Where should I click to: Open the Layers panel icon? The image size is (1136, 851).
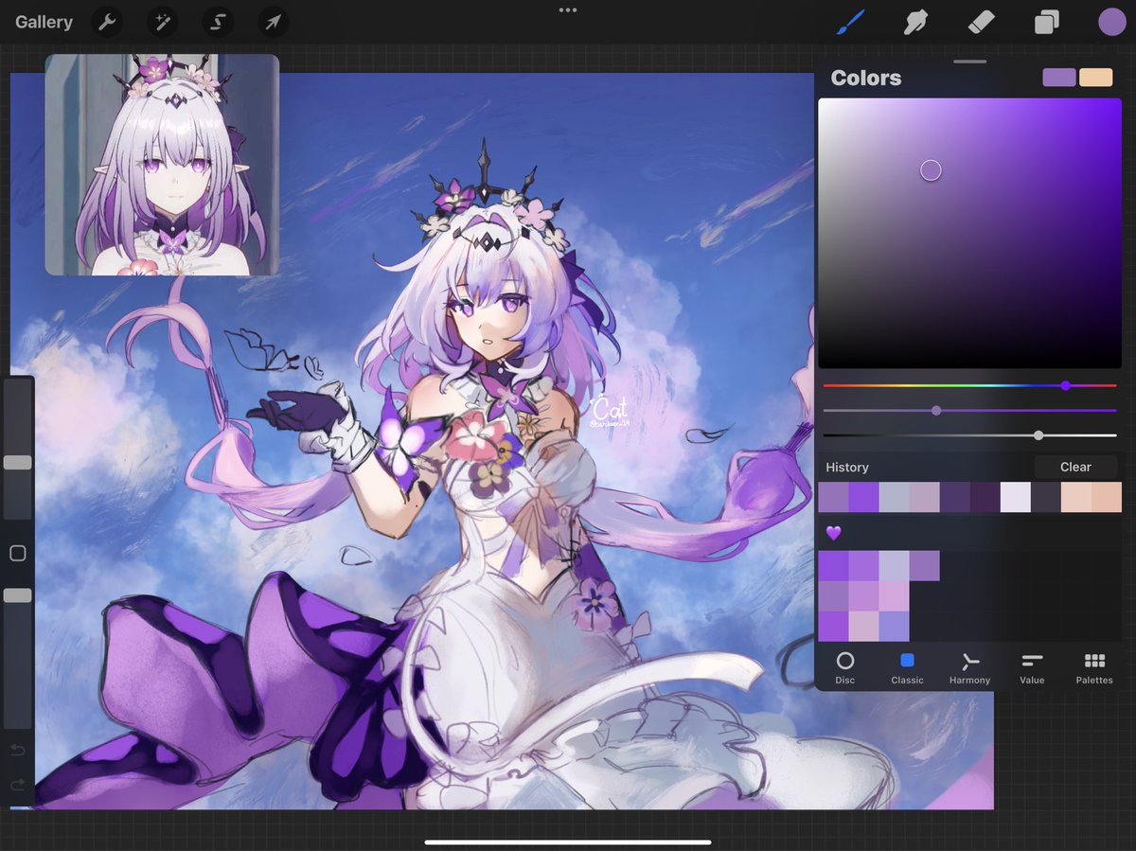1047,22
